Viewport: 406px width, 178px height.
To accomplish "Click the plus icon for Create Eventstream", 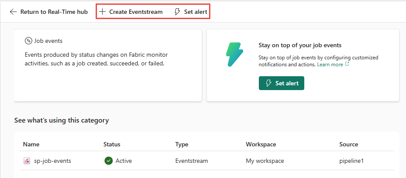I will point(102,12).
